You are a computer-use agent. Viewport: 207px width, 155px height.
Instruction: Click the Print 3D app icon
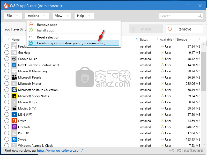tap(14, 133)
